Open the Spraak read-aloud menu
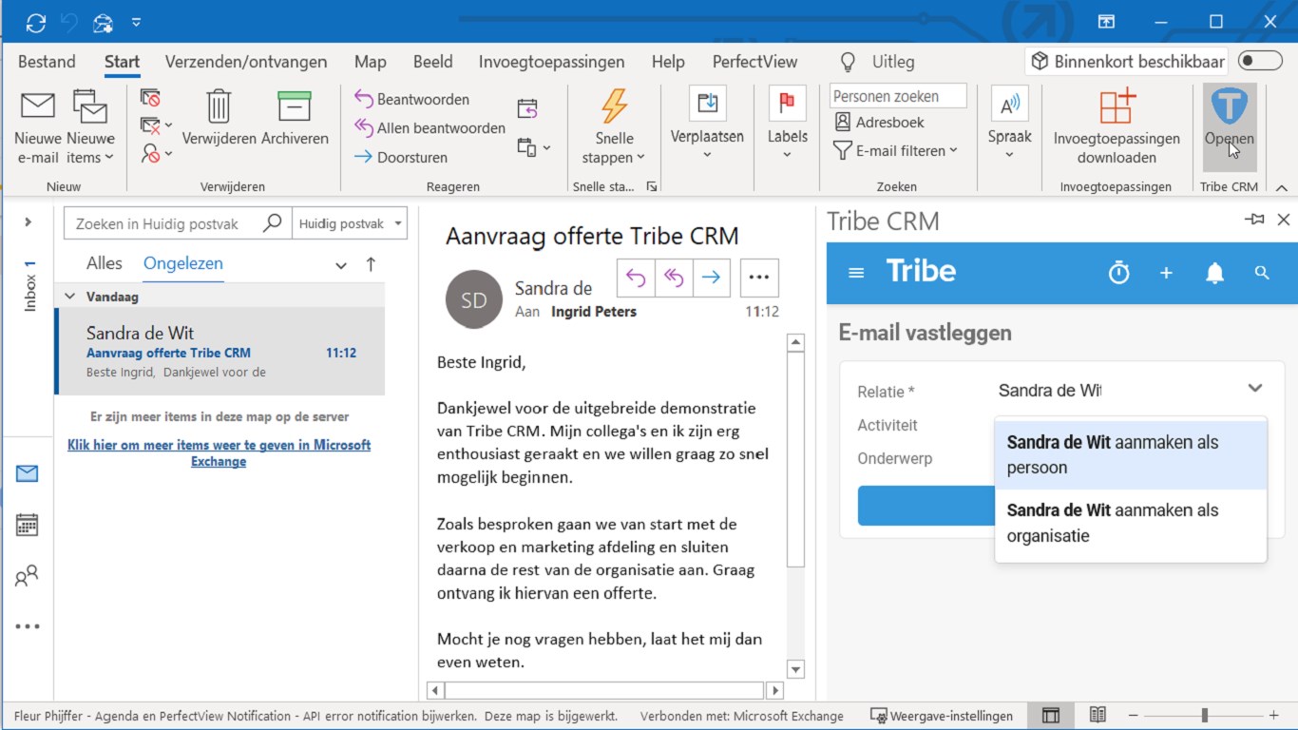1298x730 pixels. [1009, 124]
